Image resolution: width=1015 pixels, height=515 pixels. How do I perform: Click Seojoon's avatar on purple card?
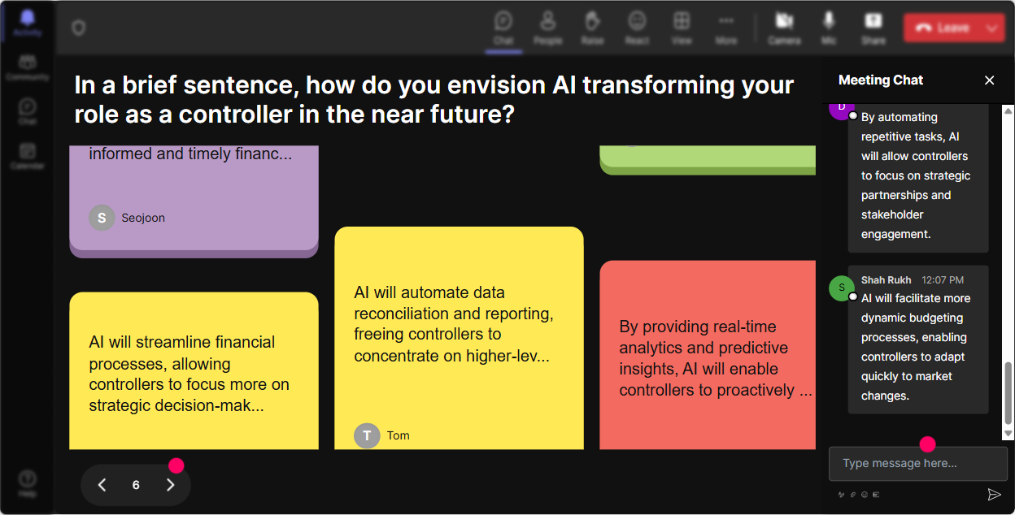point(102,218)
